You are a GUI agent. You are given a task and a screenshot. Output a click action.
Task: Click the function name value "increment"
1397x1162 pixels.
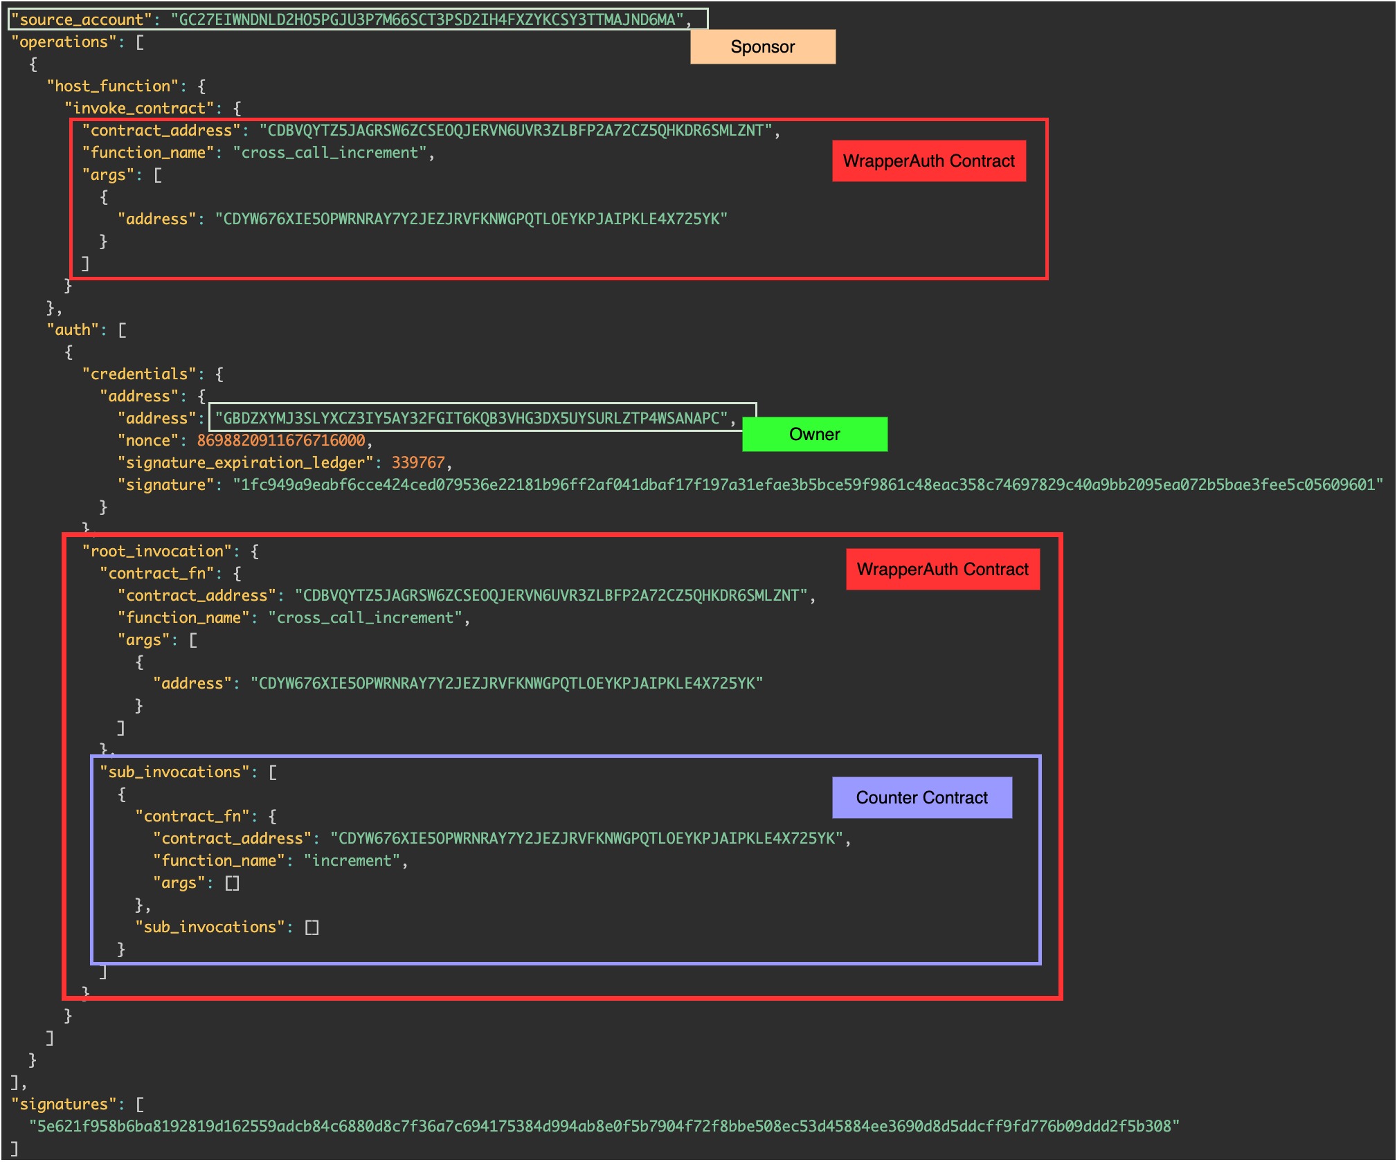coord(352,860)
